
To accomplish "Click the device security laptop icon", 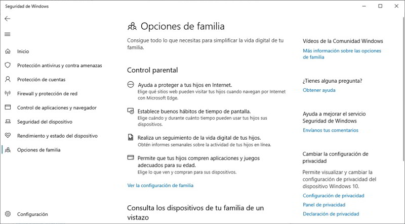I will (x=8, y=122).
